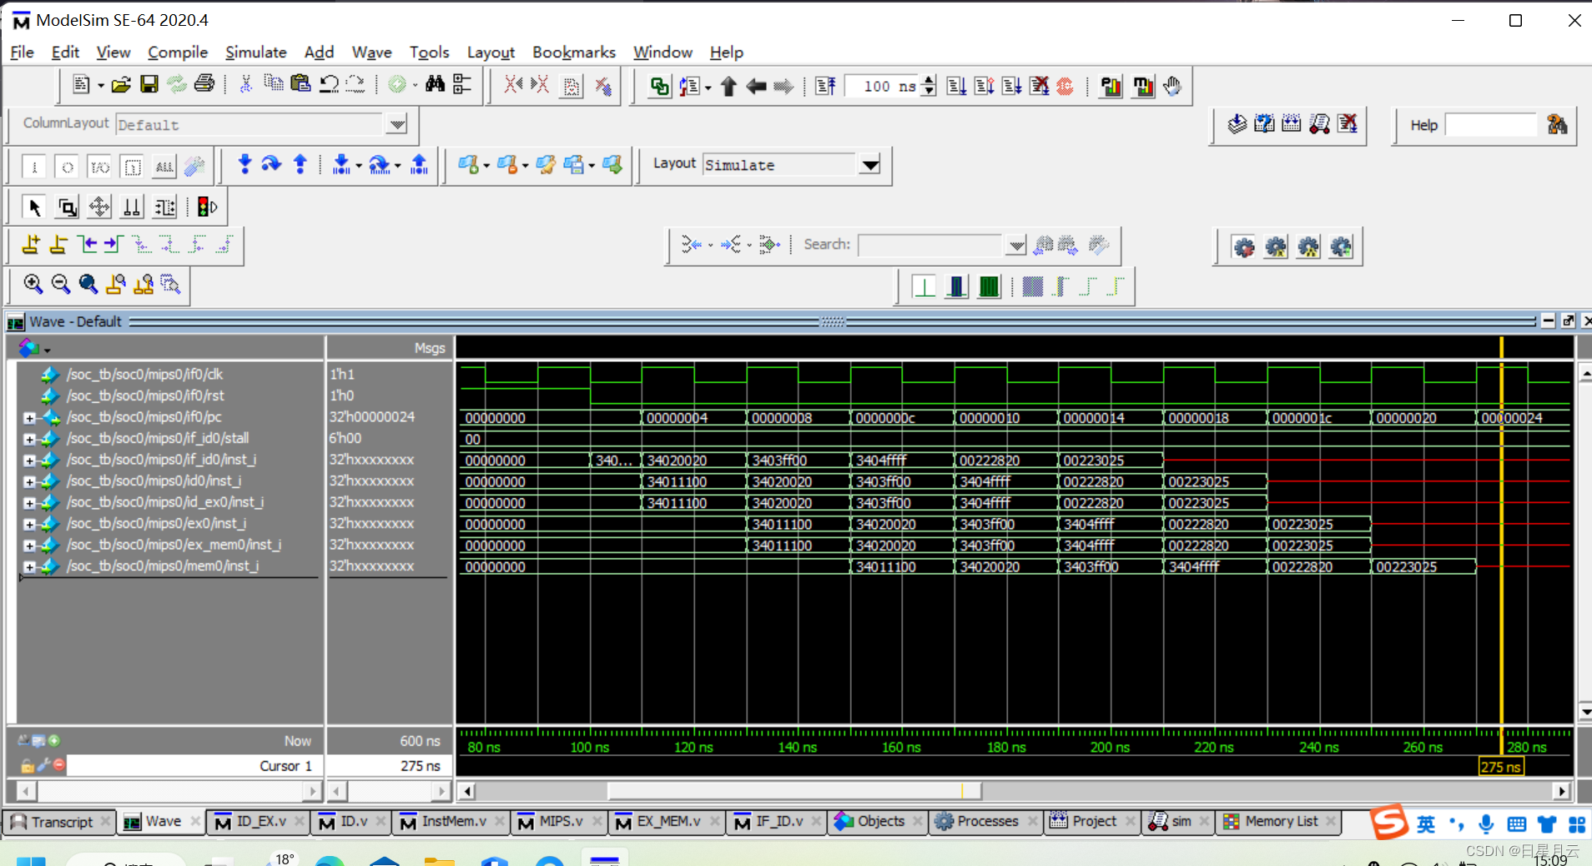
Task: Toggle the ALL signals filter button
Action: point(164,167)
